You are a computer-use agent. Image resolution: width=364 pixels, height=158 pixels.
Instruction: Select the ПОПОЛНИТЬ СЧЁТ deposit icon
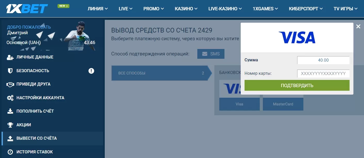(10, 111)
